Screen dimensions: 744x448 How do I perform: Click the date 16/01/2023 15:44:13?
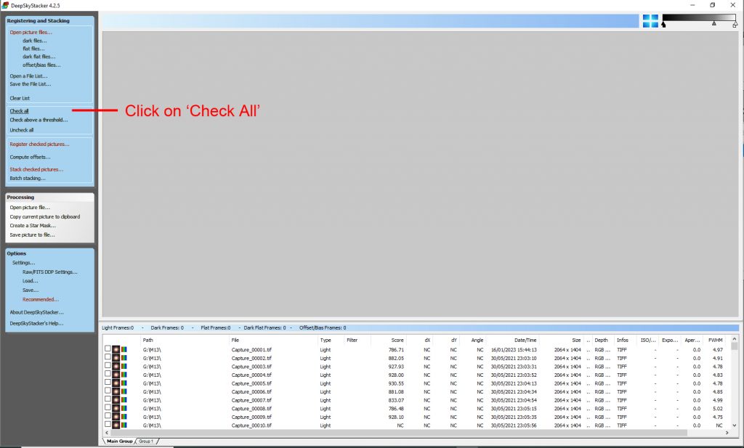pos(514,350)
